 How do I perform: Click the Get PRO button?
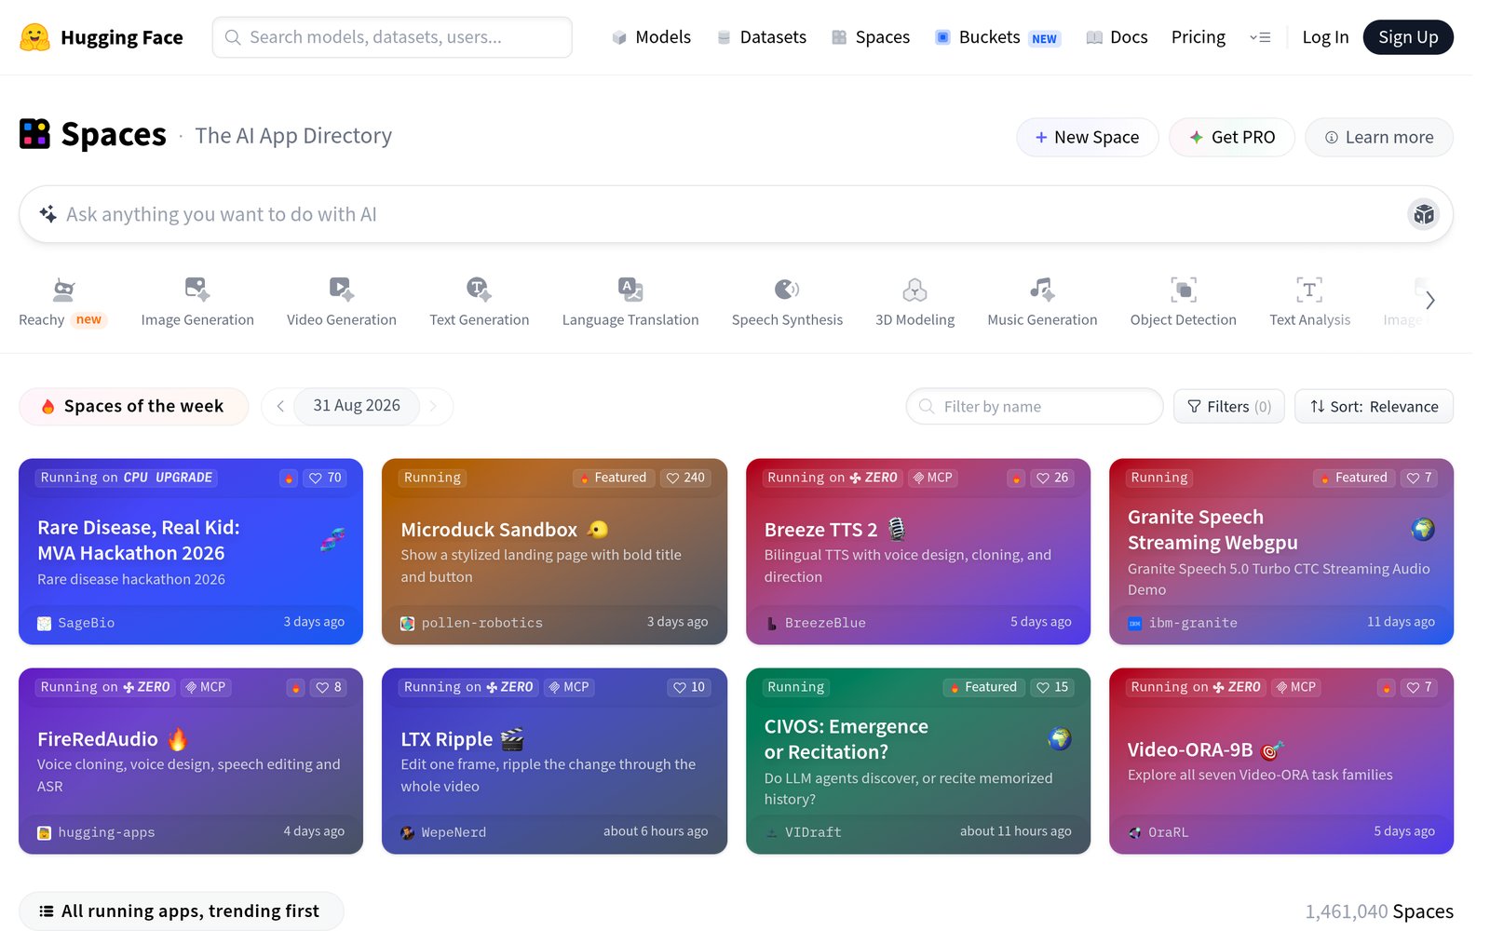[1231, 137]
